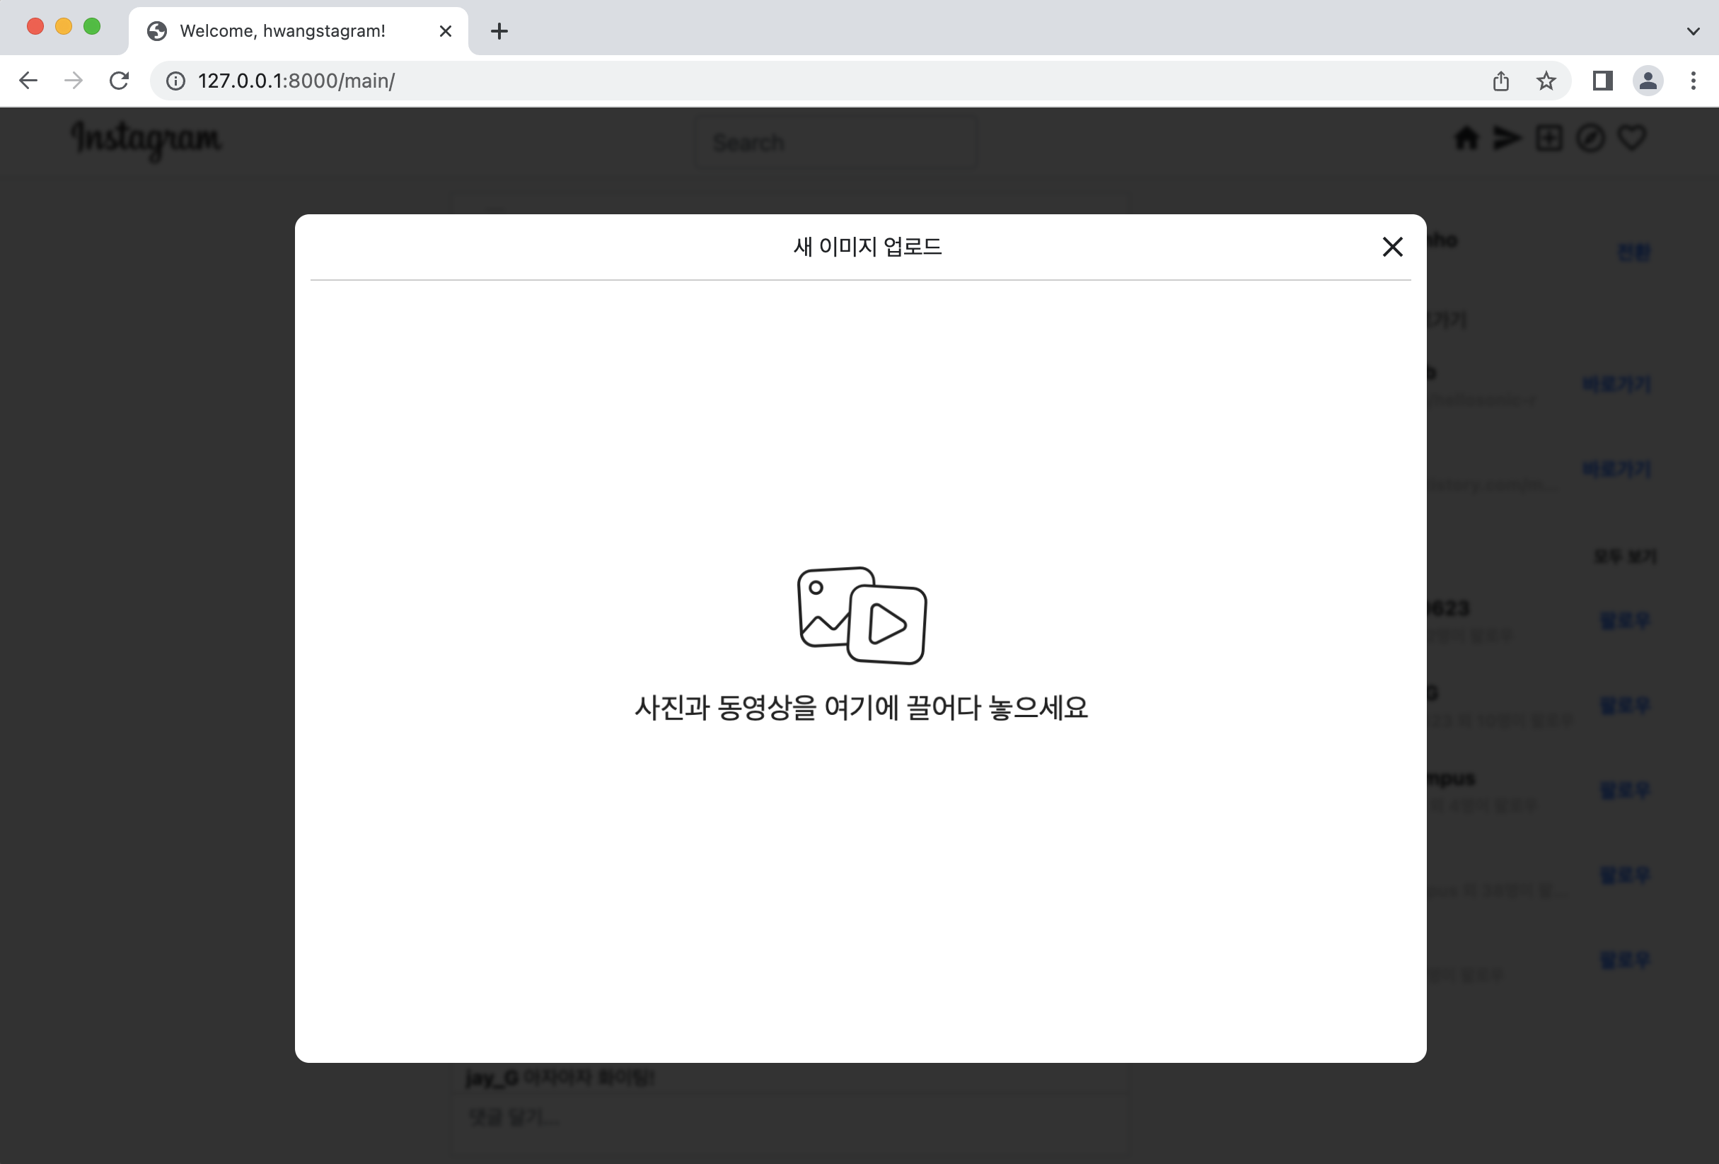Image resolution: width=1719 pixels, height=1164 pixels.
Task: Close the image upload modal
Action: click(x=1392, y=247)
